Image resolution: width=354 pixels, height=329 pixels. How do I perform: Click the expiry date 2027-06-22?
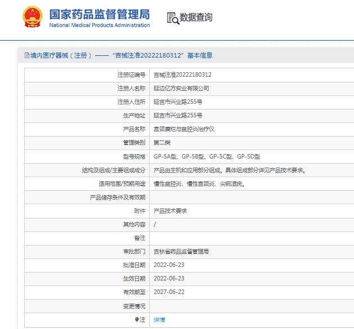[169, 292]
